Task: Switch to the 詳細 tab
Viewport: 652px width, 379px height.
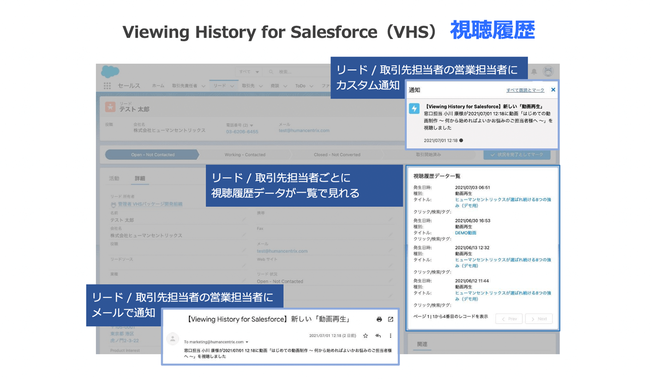Action: point(140,178)
